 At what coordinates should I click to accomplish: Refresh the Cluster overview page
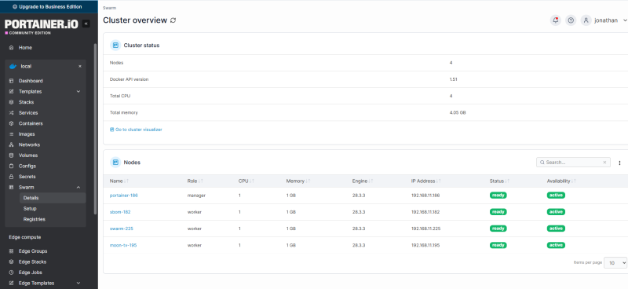click(173, 20)
